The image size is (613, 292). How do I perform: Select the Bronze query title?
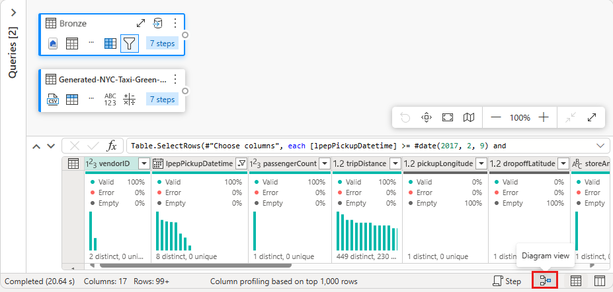click(73, 23)
